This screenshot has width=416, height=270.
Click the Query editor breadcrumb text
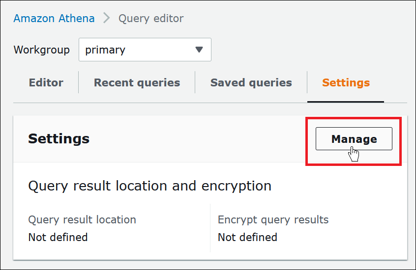coord(151,19)
